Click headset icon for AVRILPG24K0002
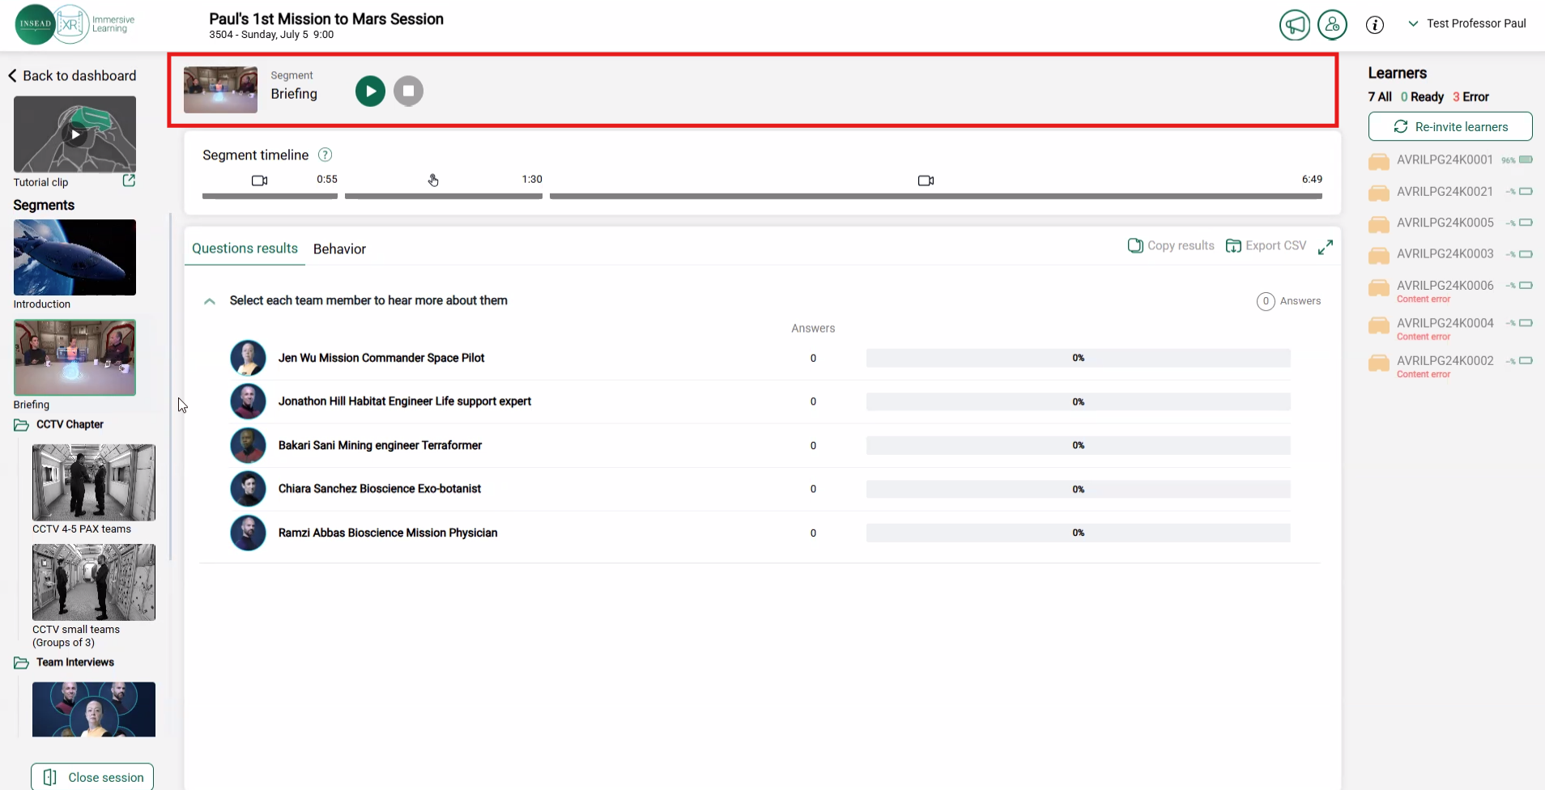Screen dimensions: 1545x790 click(1379, 363)
